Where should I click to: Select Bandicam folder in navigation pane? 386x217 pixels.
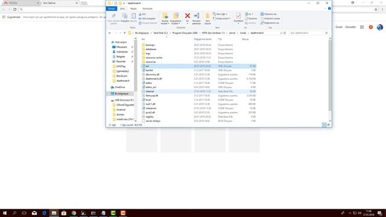coord(122,76)
